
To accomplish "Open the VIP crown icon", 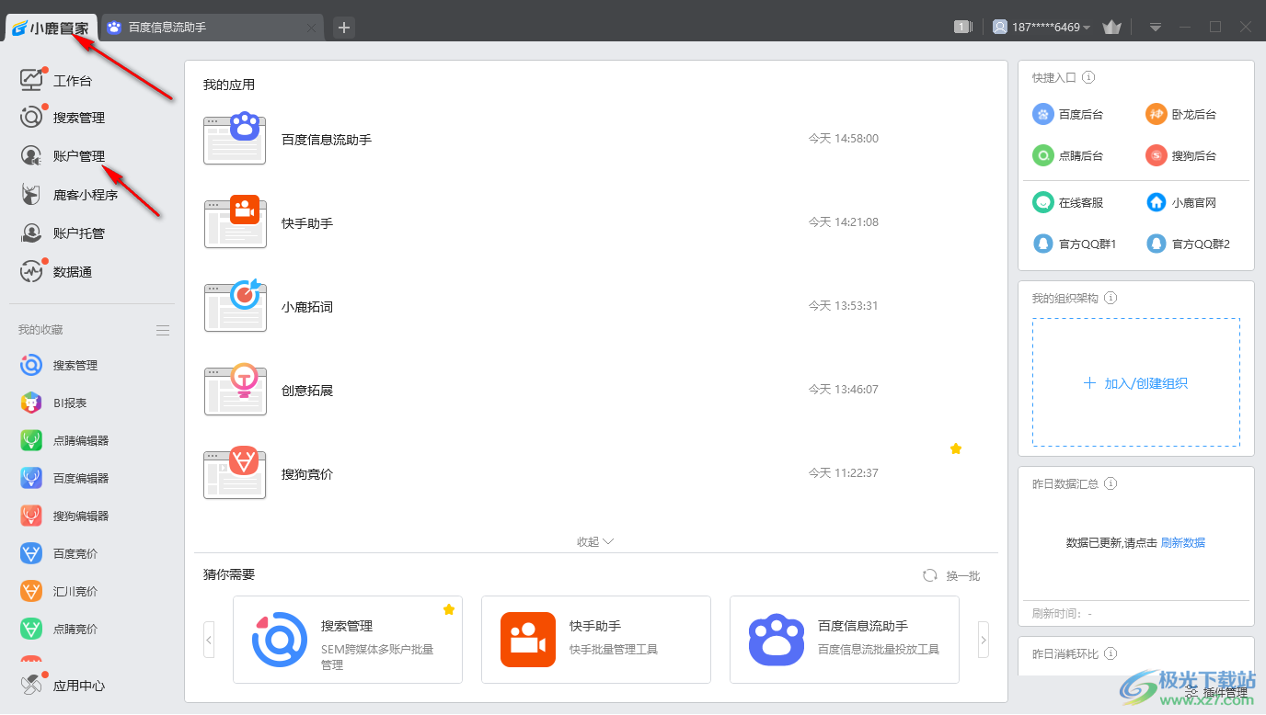I will 1111,28.
